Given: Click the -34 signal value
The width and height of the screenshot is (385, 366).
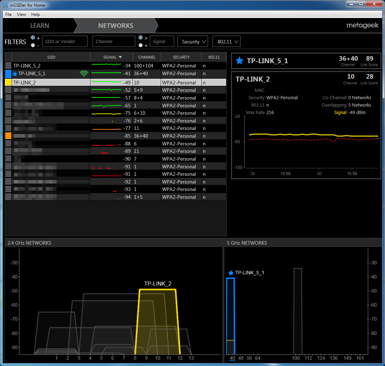Looking at the screenshot, I should [x=127, y=66].
